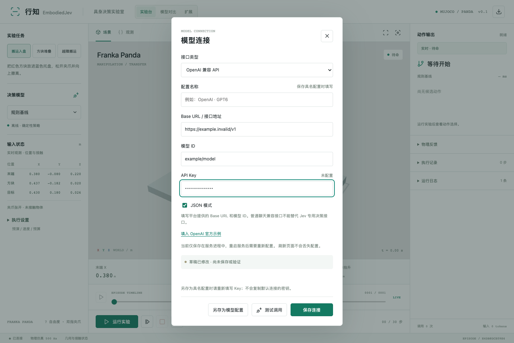The height and width of the screenshot is (343, 514).
Task: Click the 实时 · 待命 status field
Action: point(462,48)
